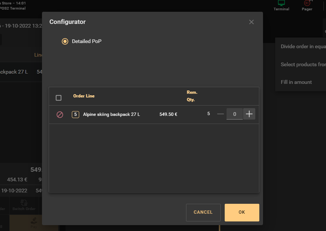Tick the select-all order lines checkbox
The height and width of the screenshot is (231, 326).
coord(59,98)
